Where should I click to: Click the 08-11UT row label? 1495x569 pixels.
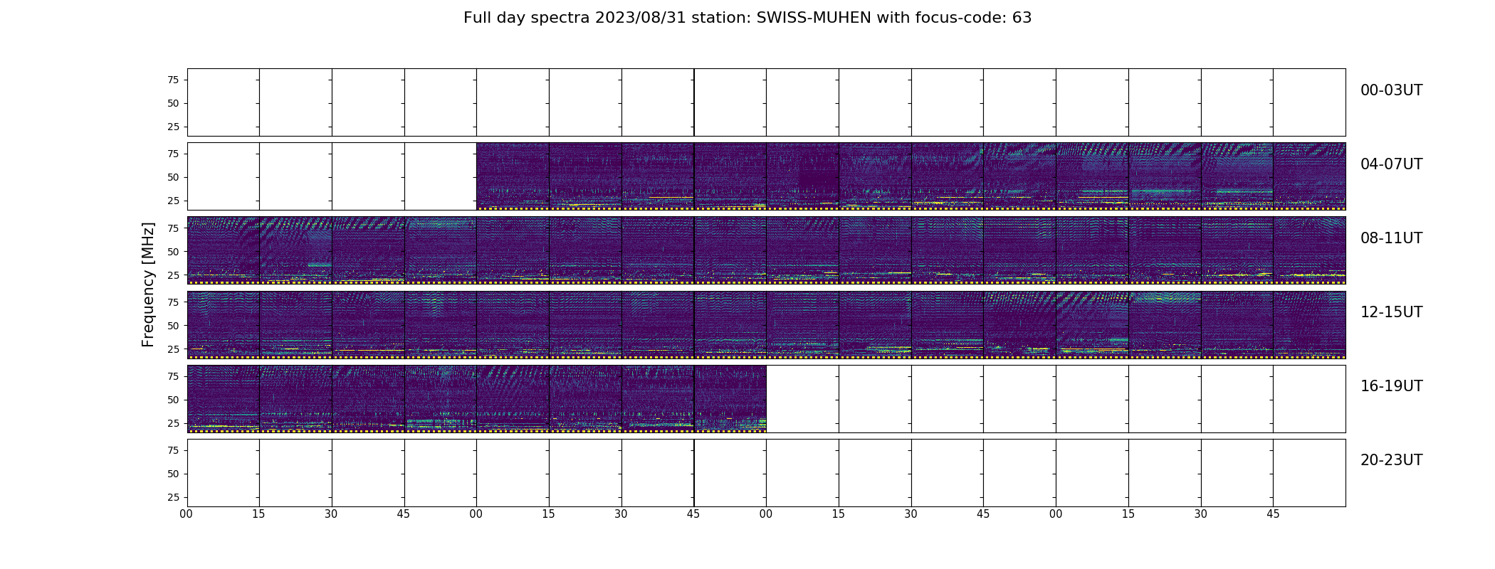(1391, 238)
